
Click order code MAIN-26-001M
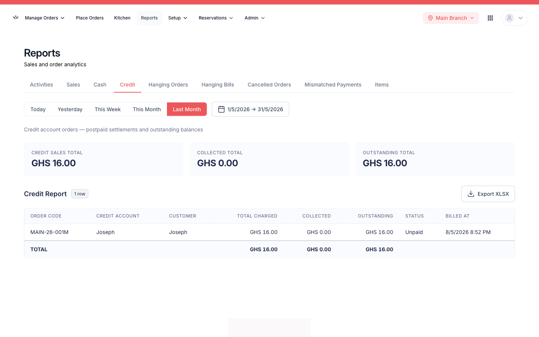[x=49, y=232]
